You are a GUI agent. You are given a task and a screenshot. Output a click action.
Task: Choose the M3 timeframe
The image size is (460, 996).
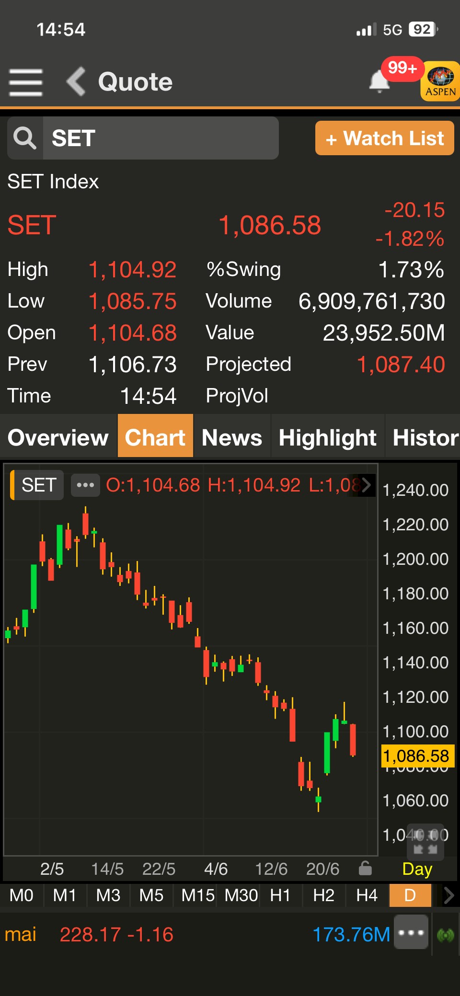108,895
